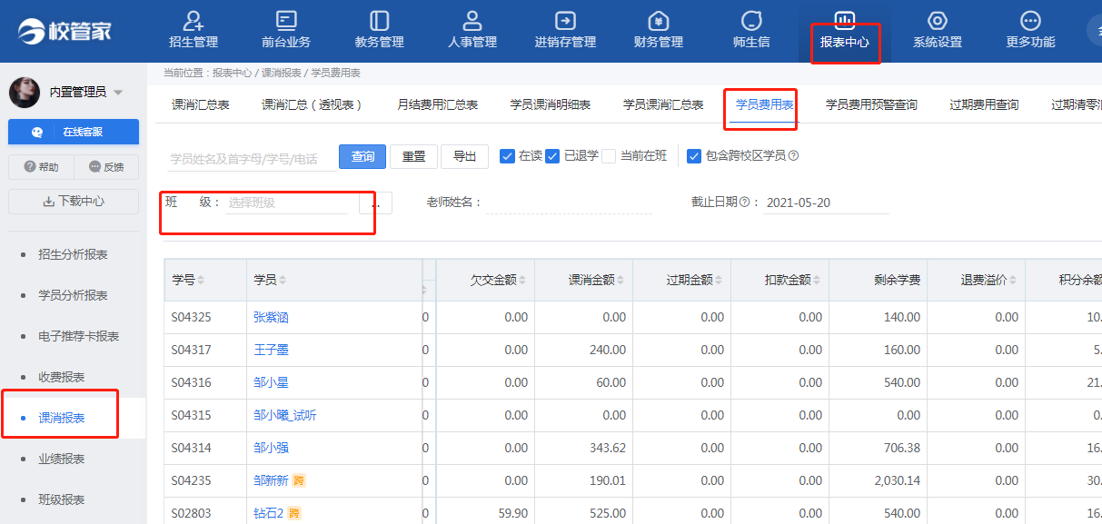Click help icon beside 截止日期

[x=744, y=203]
